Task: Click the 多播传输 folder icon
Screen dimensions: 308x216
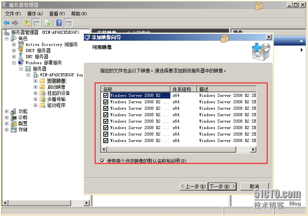Action: click(43, 99)
